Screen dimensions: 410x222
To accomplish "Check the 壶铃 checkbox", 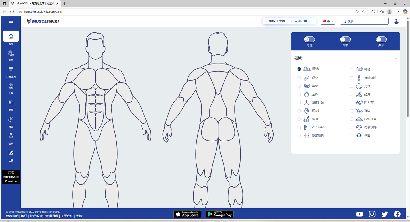I will coord(299,94).
